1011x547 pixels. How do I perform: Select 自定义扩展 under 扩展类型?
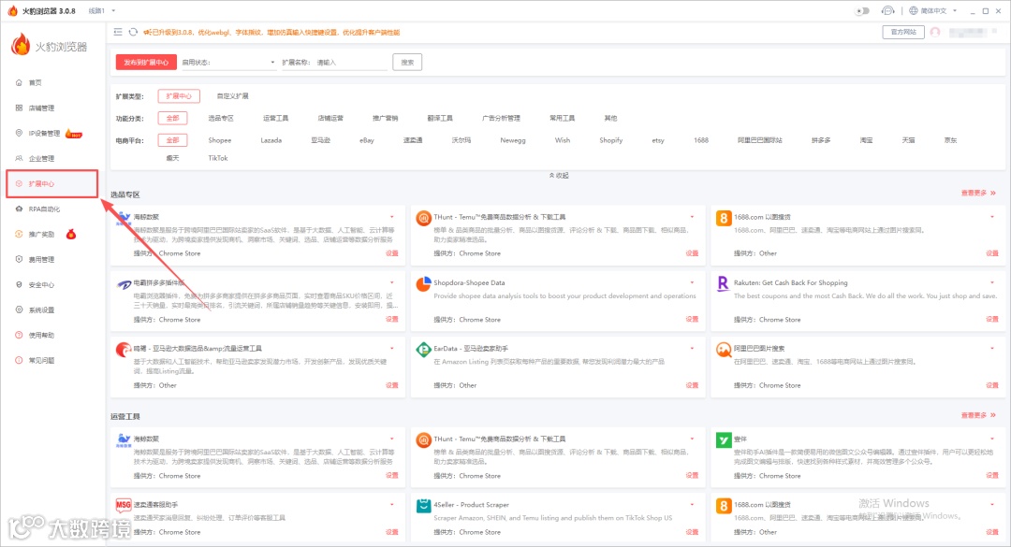[x=232, y=96]
